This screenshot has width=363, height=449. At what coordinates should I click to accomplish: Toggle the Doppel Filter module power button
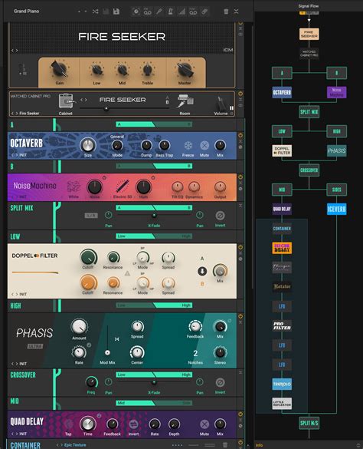pos(240,247)
